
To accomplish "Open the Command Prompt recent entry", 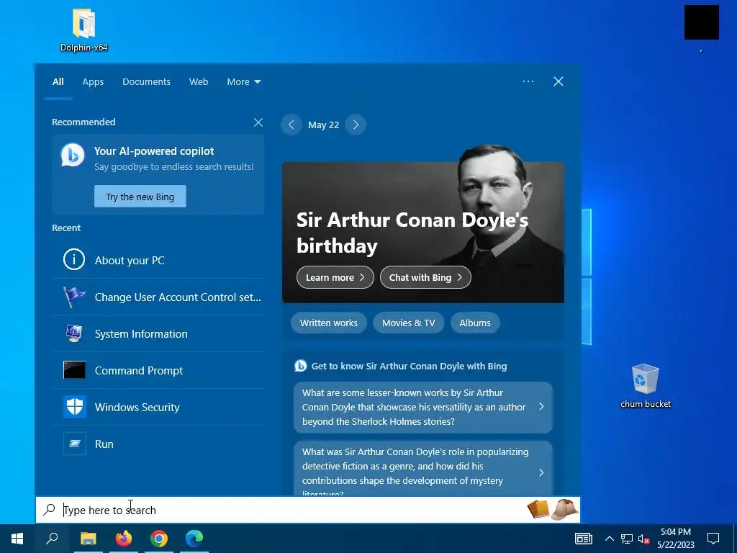I will click(158, 370).
